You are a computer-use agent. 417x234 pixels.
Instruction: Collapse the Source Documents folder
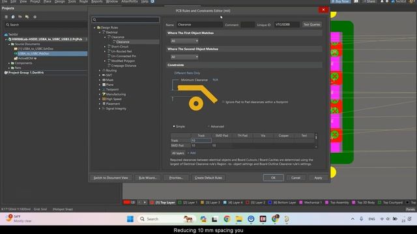point(9,44)
